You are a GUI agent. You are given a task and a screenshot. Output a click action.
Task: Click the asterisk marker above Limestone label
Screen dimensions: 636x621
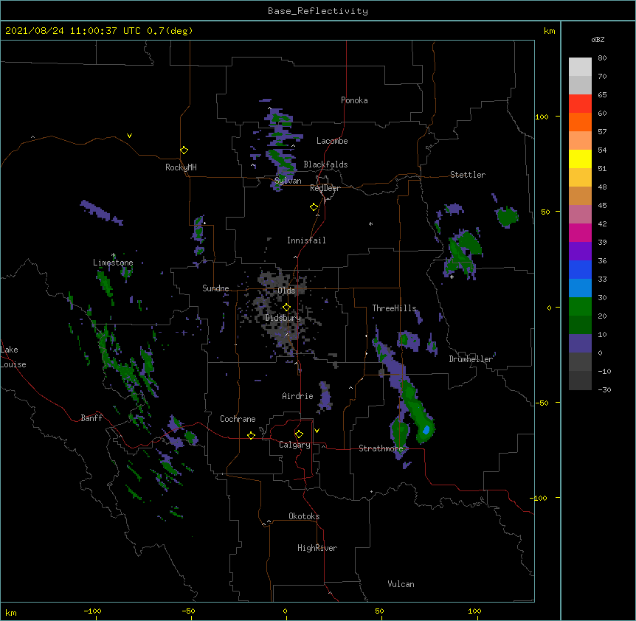click(x=114, y=255)
